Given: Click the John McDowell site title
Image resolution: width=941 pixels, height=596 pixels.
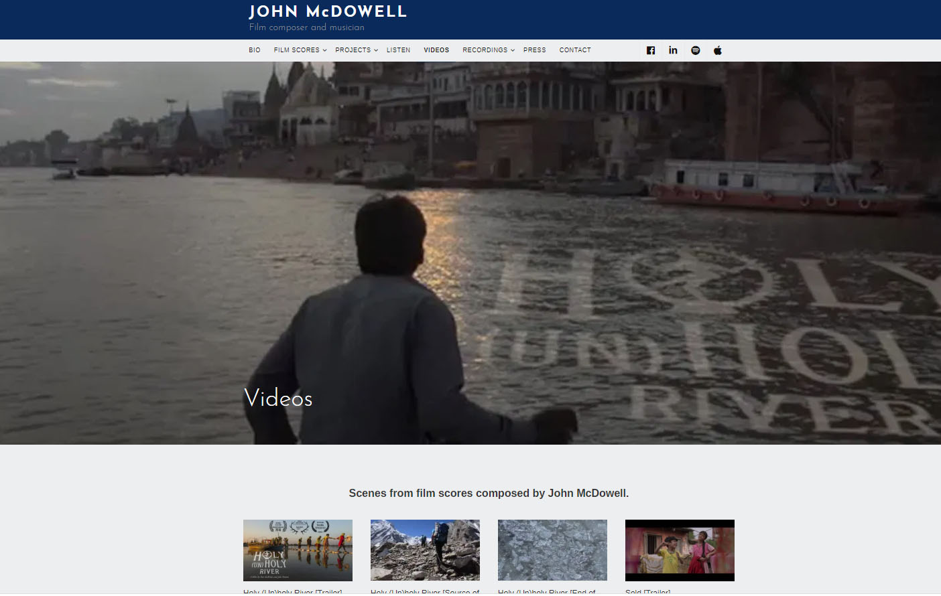Looking at the screenshot, I should [328, 11].
